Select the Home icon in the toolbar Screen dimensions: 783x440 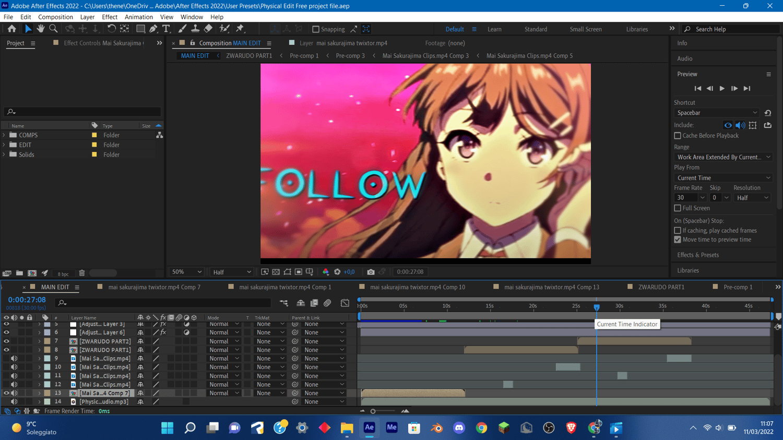pyautogui.click(x=11, y=29)
